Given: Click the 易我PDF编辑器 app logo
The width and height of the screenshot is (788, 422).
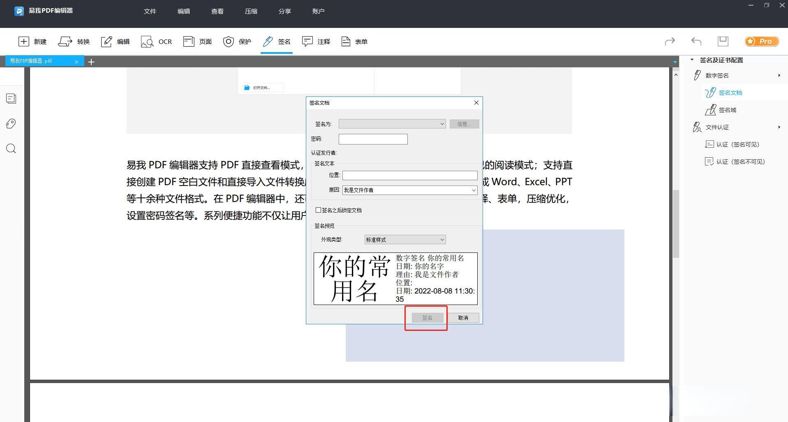Looking at the screenshot, I should 19,11.
